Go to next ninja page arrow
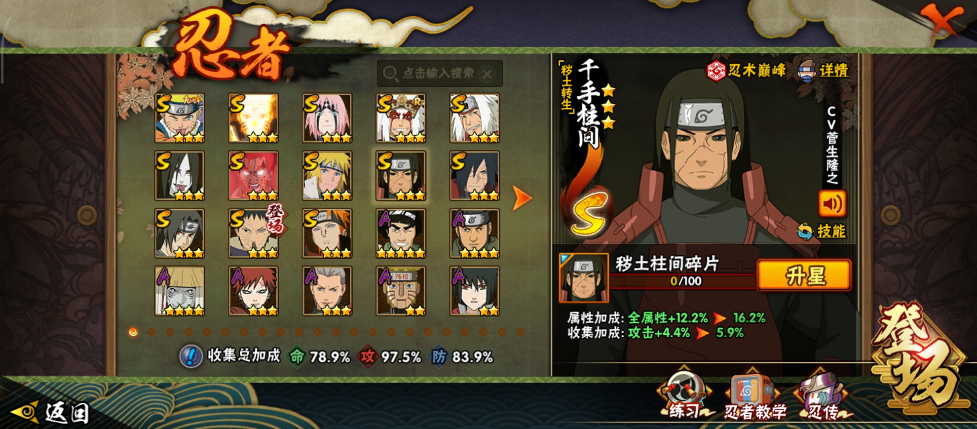 521,198
